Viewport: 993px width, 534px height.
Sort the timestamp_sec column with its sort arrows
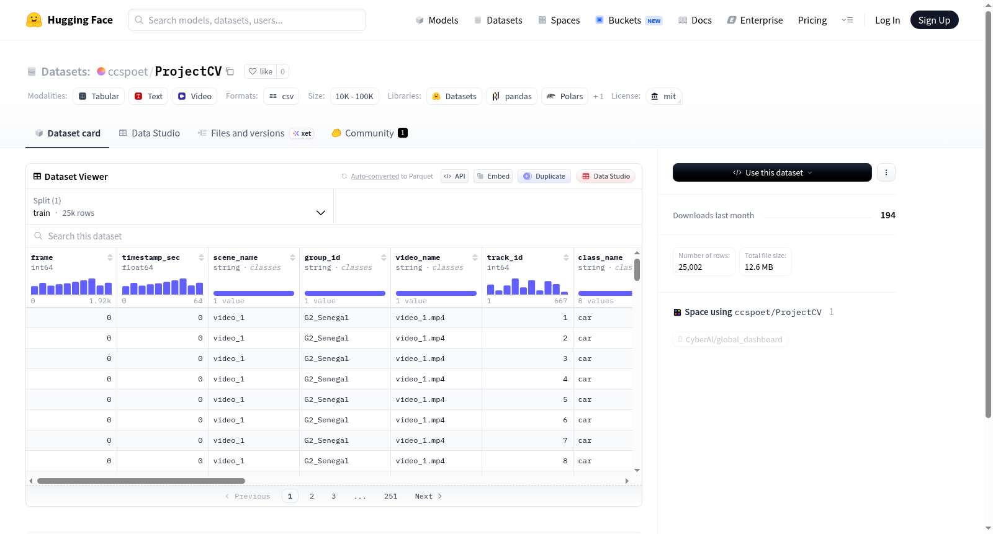pos(201,257)
